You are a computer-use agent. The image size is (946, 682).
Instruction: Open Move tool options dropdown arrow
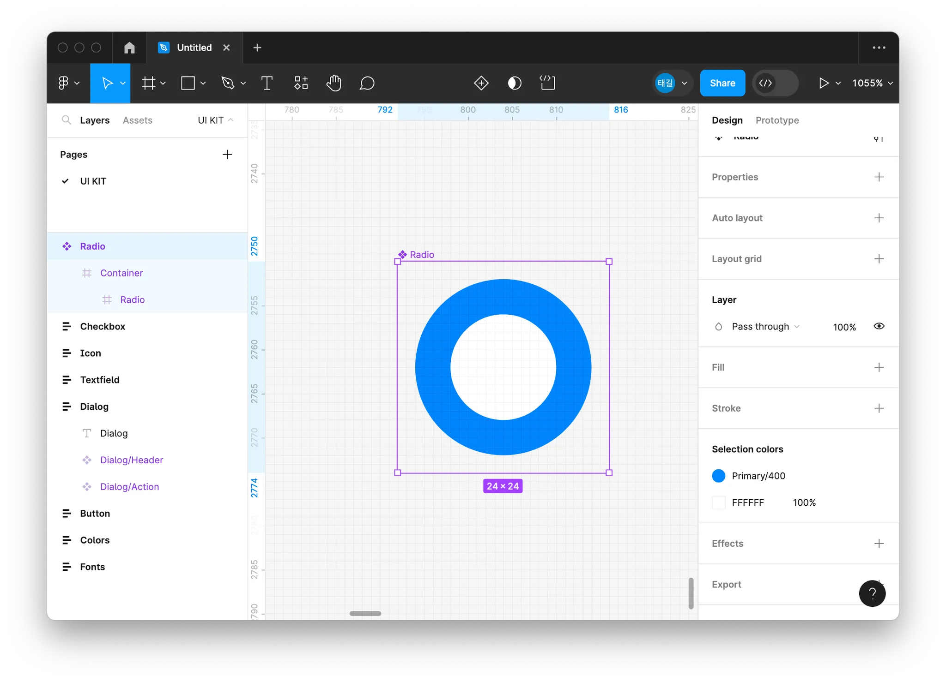(x=123, y=83)
